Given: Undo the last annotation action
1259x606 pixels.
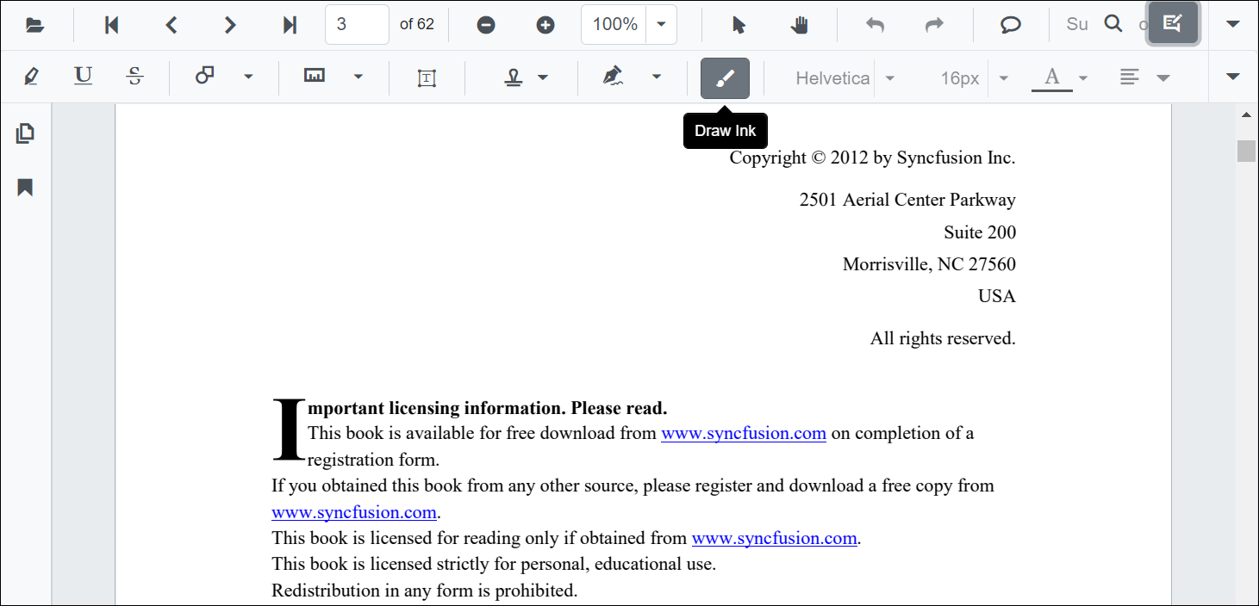Looking at the screenshot, I should [875, 25].
